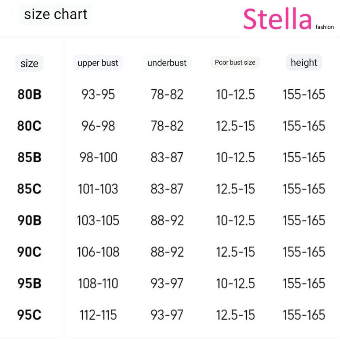The width and height of the screenshot is (340, 340).
Task: Choose the 85C size label
Action: tap(29, 189)
